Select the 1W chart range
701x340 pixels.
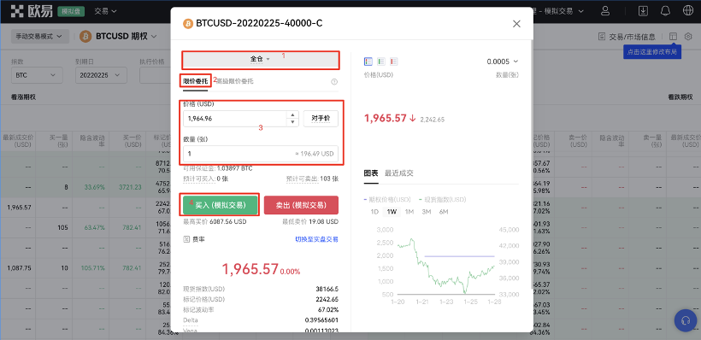(392, 212)
